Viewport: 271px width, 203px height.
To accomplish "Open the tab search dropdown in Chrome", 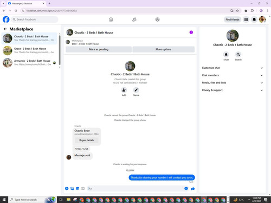I will (3, 3).
